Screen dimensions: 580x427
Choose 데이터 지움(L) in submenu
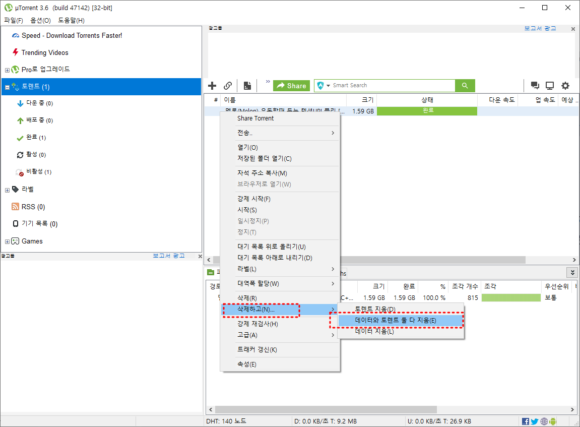tap(401, 331)
